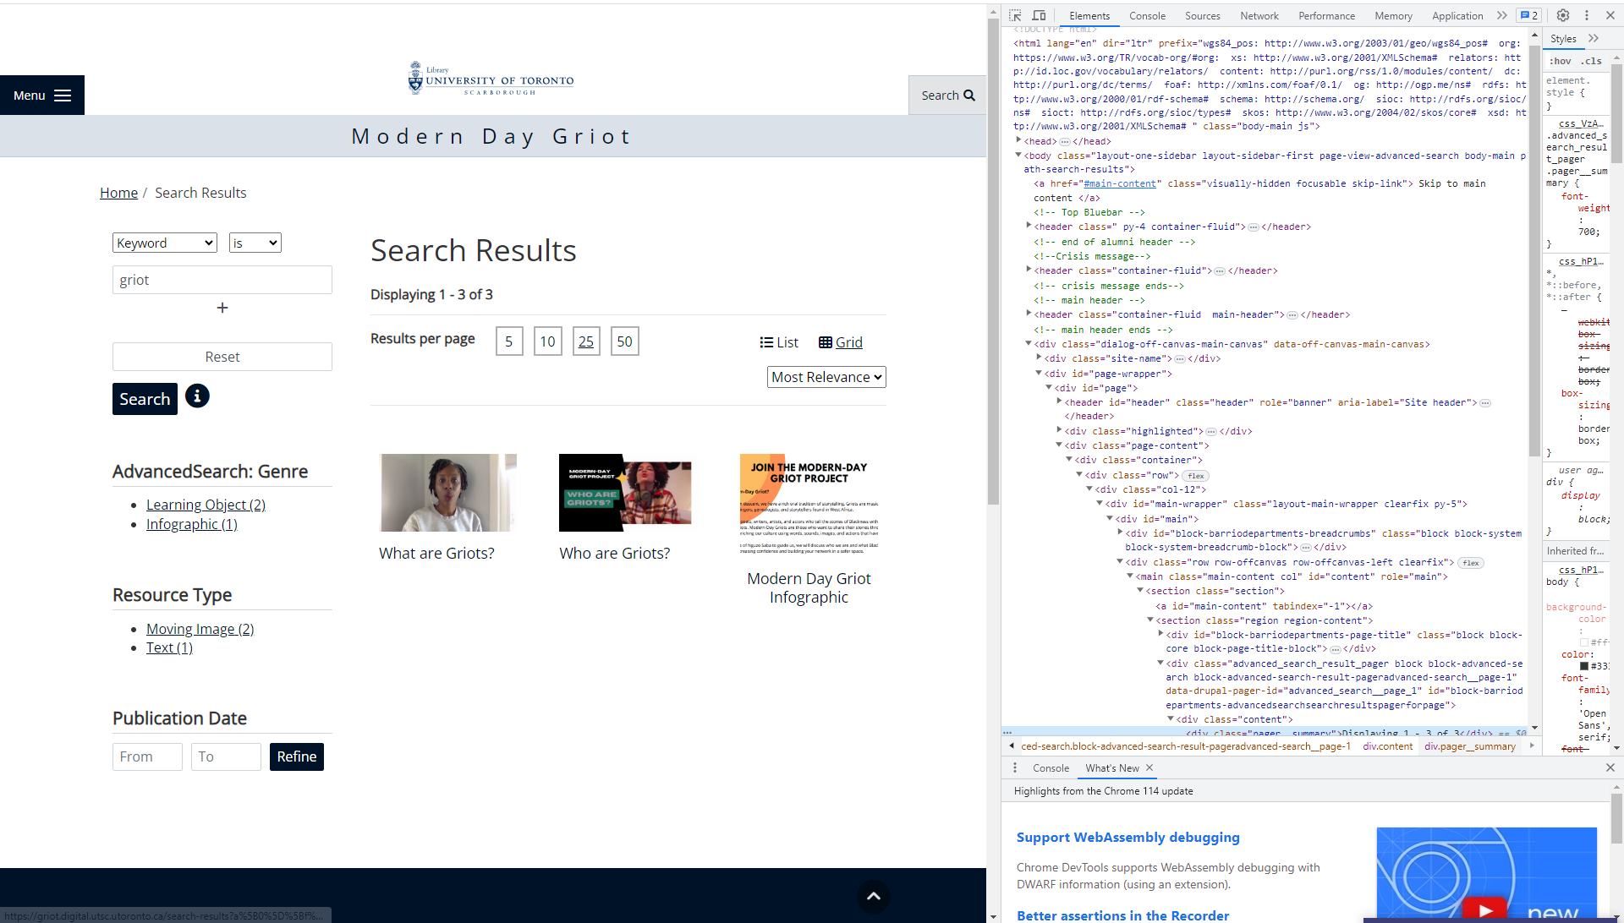Show more DevTools tabs via the double chevron
This screenshot has width=1624, height=923.
click(1501, 15)
